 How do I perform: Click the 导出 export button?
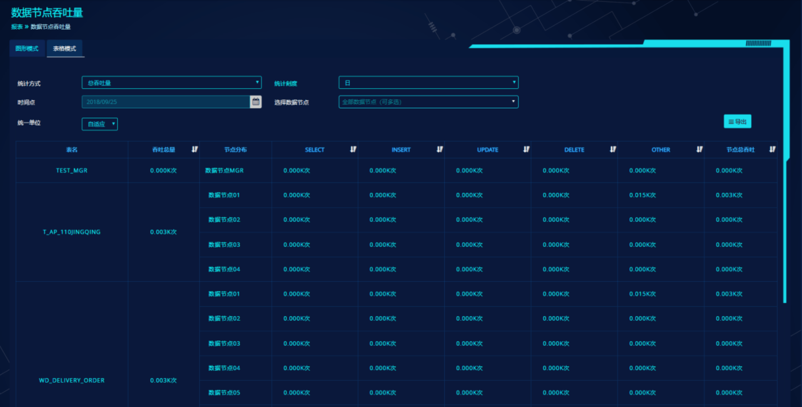tap(737, 121)
